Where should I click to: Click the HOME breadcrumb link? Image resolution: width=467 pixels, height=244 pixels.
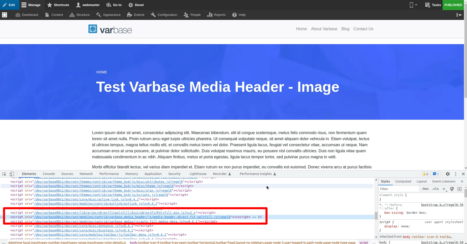tap(102, 72)
